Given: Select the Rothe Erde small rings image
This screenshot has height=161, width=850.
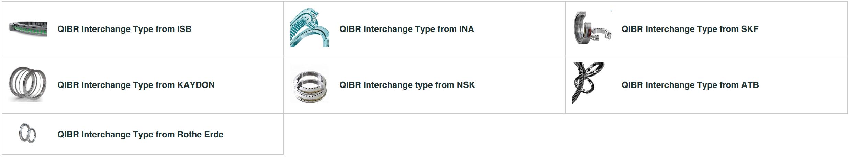Looking at the screenshot, I should click(x=27, y=133).
